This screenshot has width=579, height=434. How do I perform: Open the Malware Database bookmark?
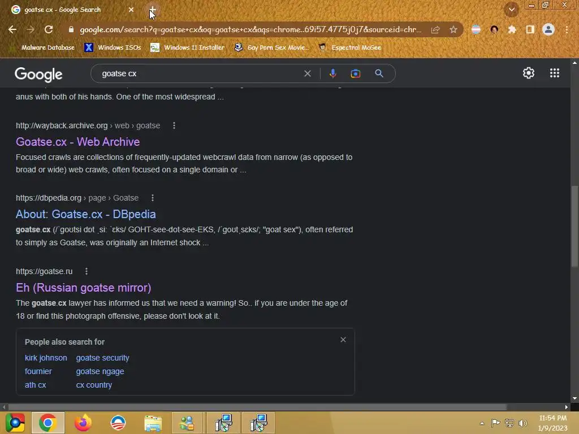[44, 47]
